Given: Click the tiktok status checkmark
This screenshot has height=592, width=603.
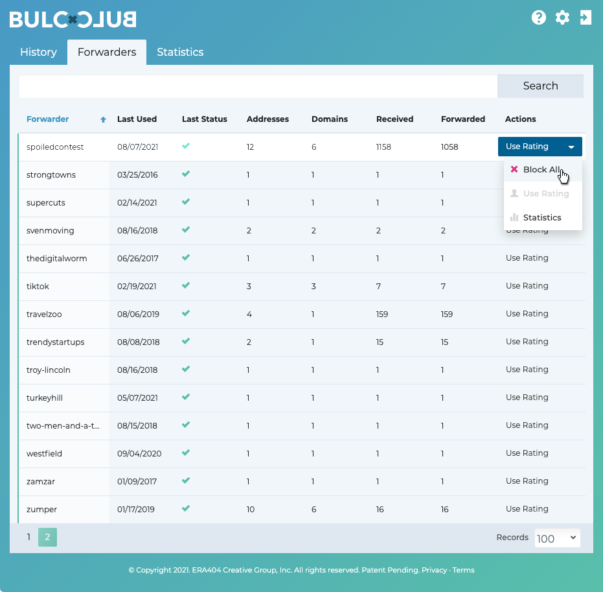Looking at the screenshot, I should pyautogui.click(x=186, y=285).
